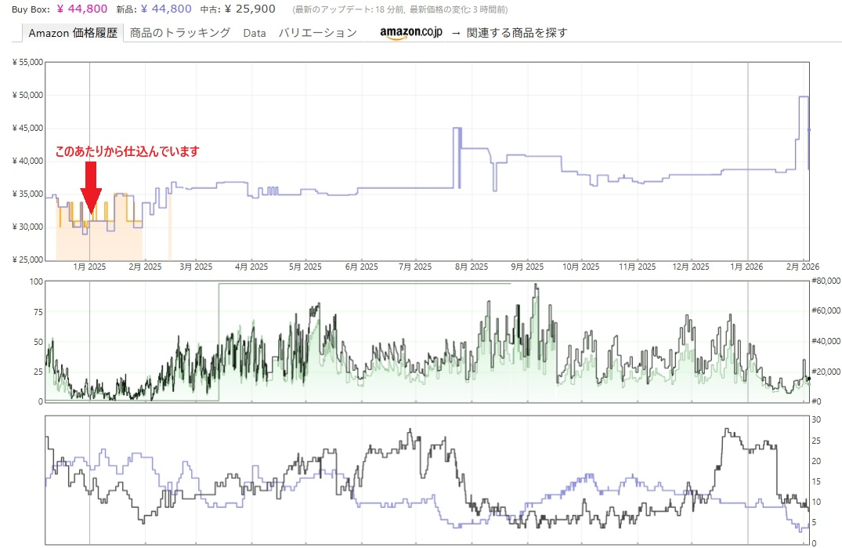Click the 新品 price value
The height and width of the screenshot is (548, 842).
point(166,9)
